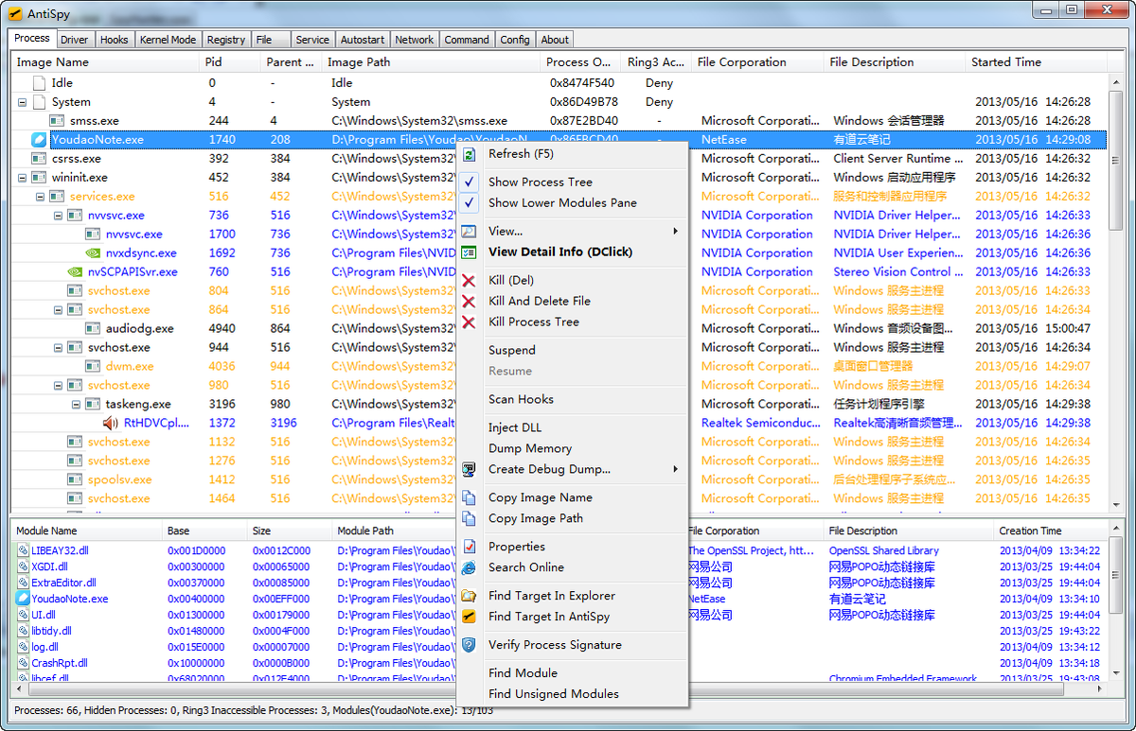Screen dimensions: 1136x731
Task: Click the NVIDIA icon next to nvxdsync.exe
Action: coord(94,253)
